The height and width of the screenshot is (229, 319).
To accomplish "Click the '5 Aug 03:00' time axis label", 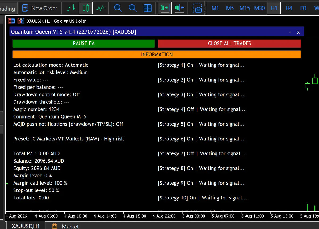I will [194, 216].
